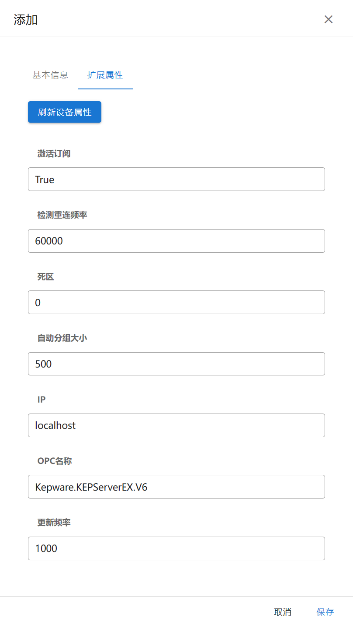This screenshot has width=353, height=626.
Task: Focus the 激活订阅 input containing True
Action: click(x=176, y=179)
